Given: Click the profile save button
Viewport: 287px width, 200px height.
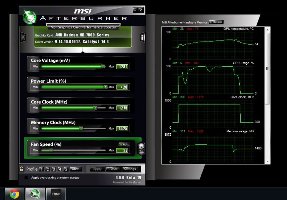Looking at the screenshot, I should pos(76,169).
